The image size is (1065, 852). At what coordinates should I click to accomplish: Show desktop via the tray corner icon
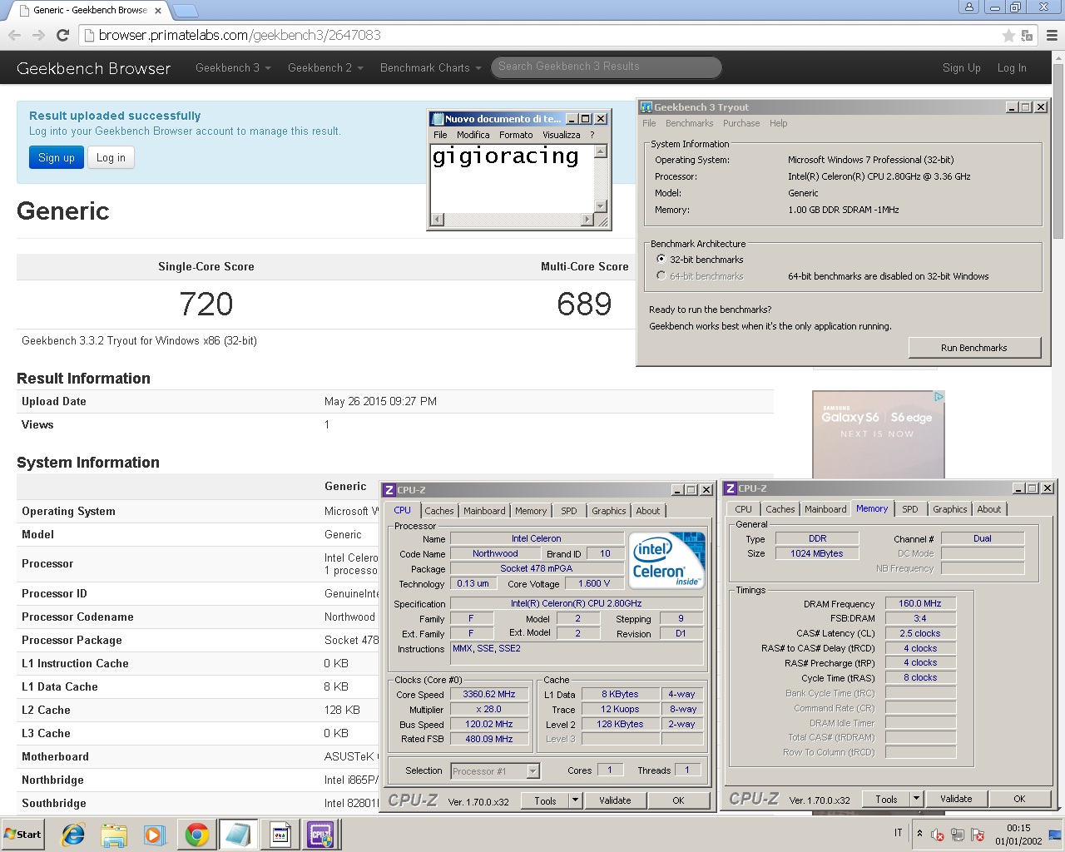click(x=1055, y=835)
